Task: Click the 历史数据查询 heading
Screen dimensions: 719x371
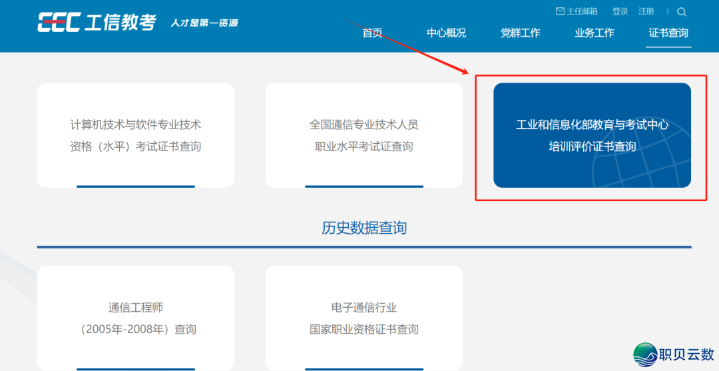Action: click(x=364, y=228)
